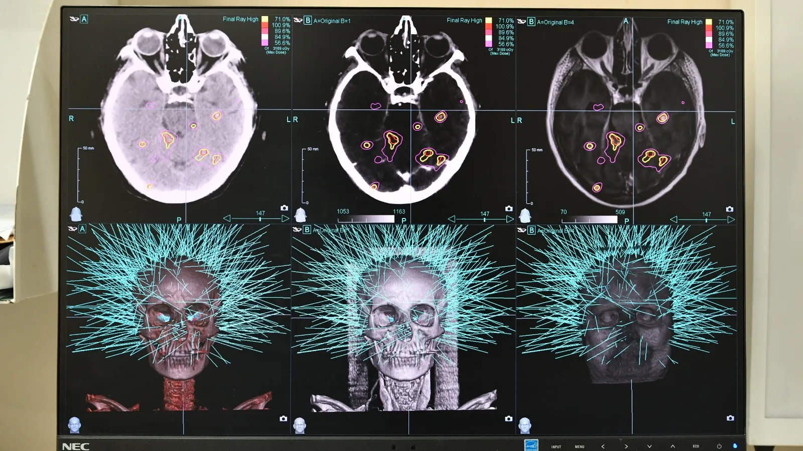Open 'Final Ray High' selector in top-right MR panel
The width and height of the screenshot is (803, 451).
(685, 22)
